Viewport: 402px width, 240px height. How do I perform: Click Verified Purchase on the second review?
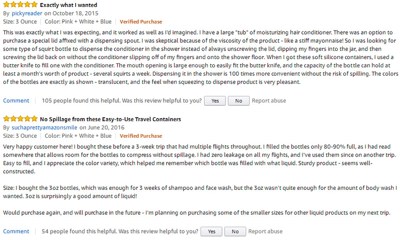(141, 136)
